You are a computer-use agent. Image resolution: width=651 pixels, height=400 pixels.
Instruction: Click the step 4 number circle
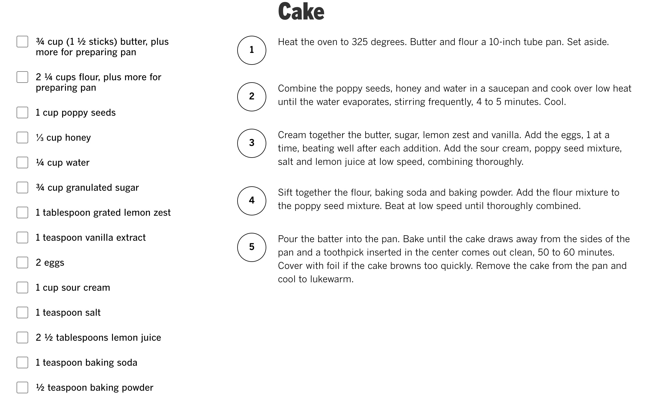pyautogui.click(x=252, y=201)
